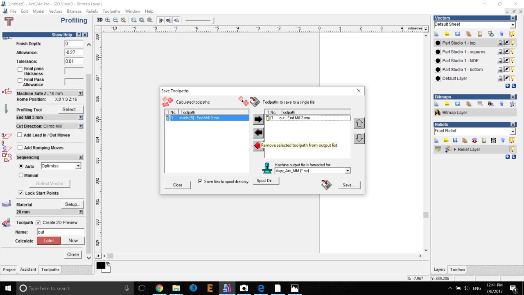The width and height of the screenshot is (524, 295).
Task: Open the Vectors menu
Action: pos(56,11)
